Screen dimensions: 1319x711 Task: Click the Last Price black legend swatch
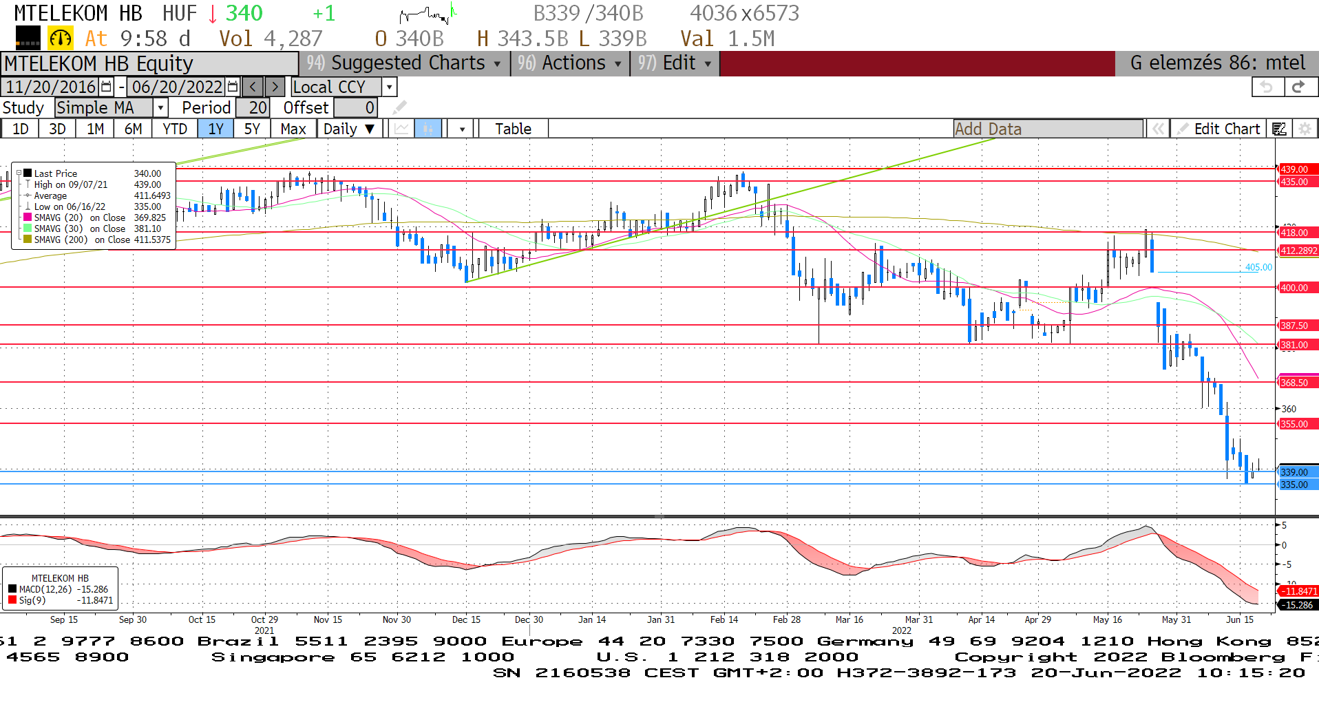[x=28, y=173]
